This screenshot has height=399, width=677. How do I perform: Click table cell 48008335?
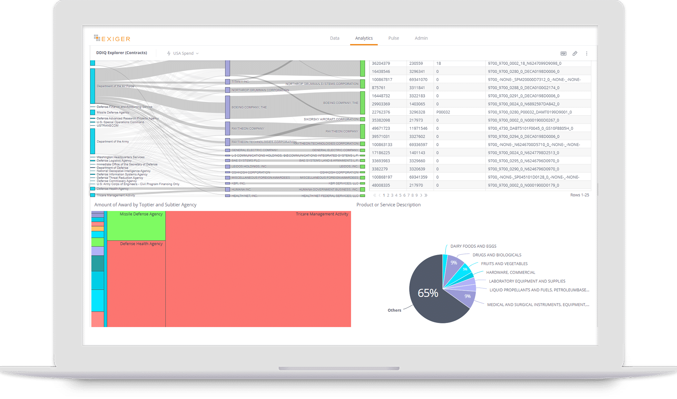pos(381,185)
